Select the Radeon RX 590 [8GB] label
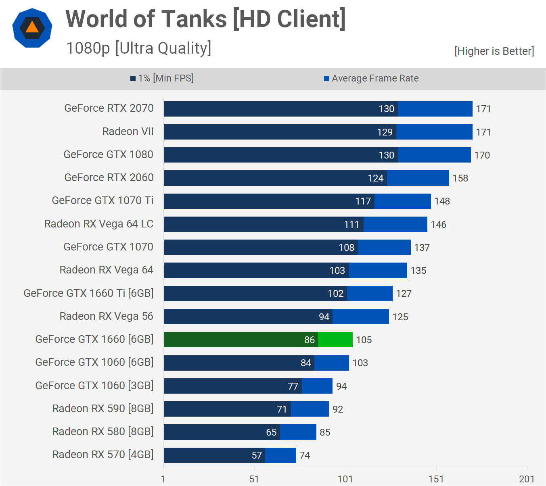546x486 pixels. coord(103,409)
